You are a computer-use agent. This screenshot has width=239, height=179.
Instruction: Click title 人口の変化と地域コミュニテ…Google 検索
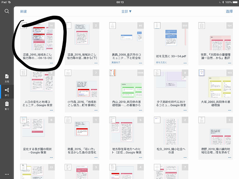37,103
